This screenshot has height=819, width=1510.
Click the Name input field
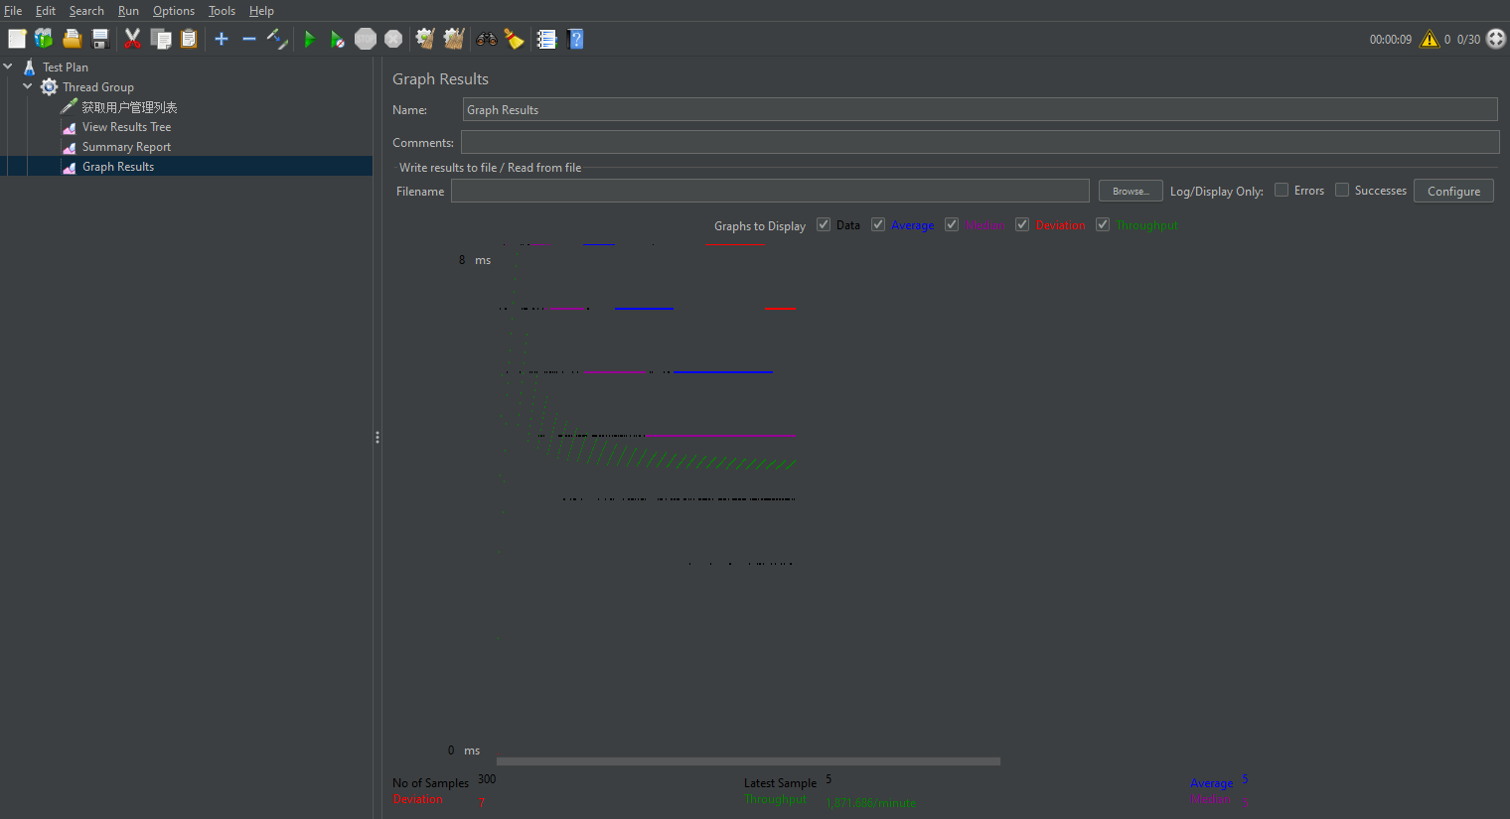pyautogui.click(x=980, y=109)
